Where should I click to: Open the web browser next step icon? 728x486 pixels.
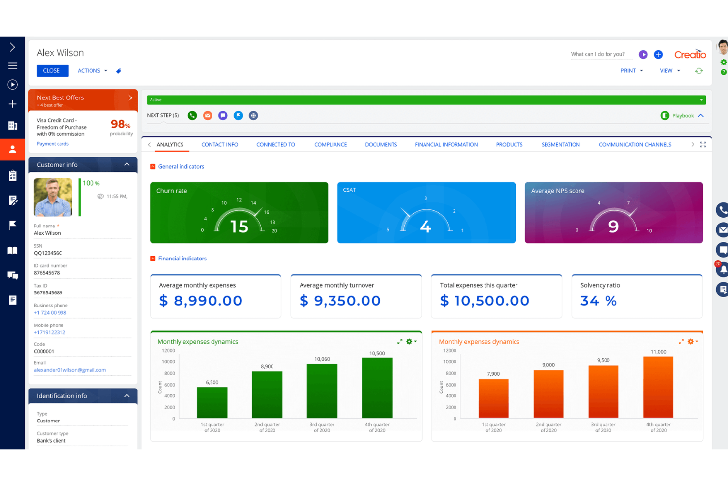pyautogui.click(x=253, y=115)
